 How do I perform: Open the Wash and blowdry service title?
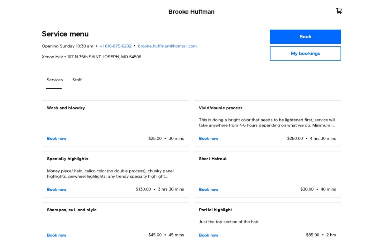(66, 108)
